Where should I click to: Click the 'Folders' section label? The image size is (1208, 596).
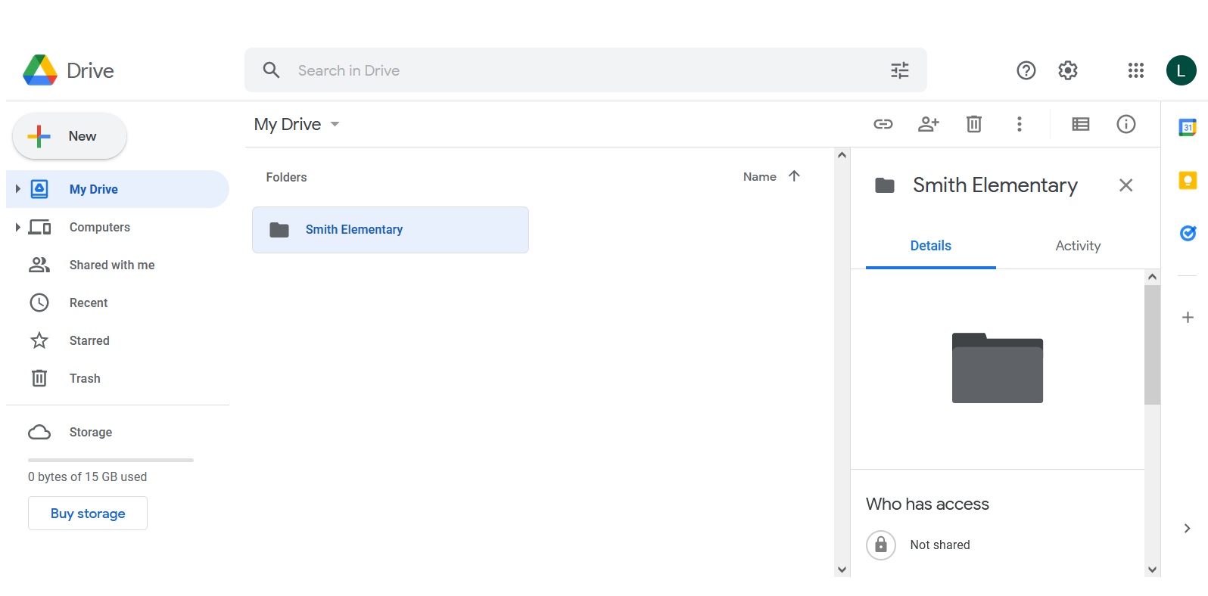pyautogui.click(x=286, y=177)
